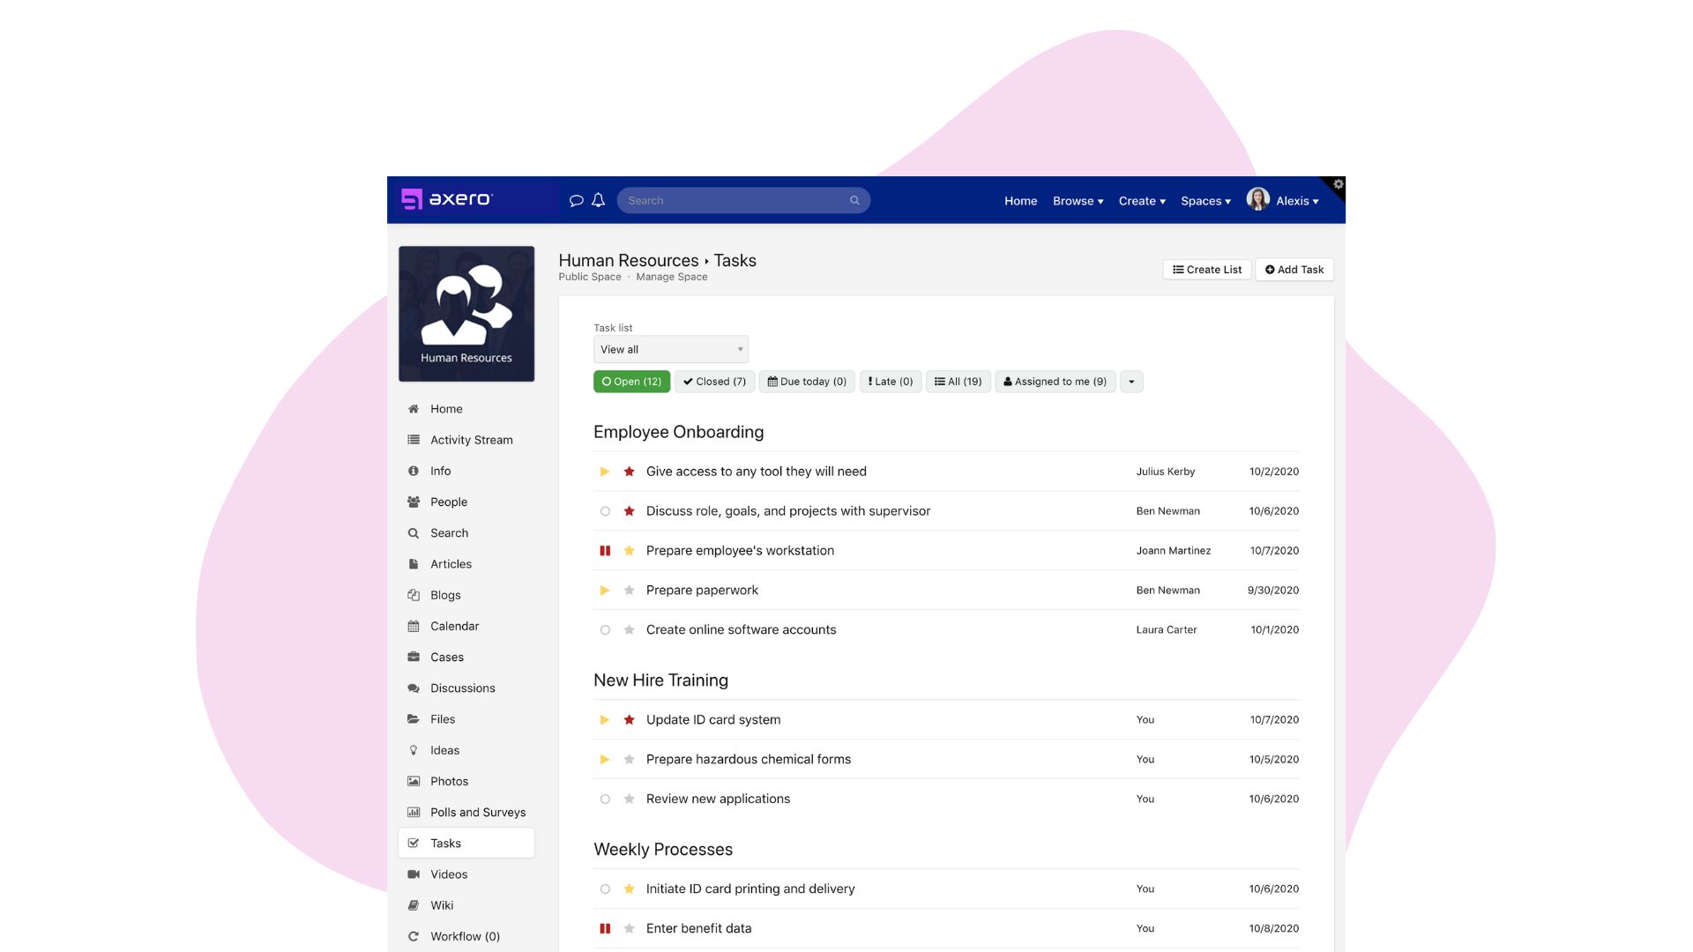This screenshot has height=952, width=1693.
Task: Focus the top Search field
Action: pos(732,201)
